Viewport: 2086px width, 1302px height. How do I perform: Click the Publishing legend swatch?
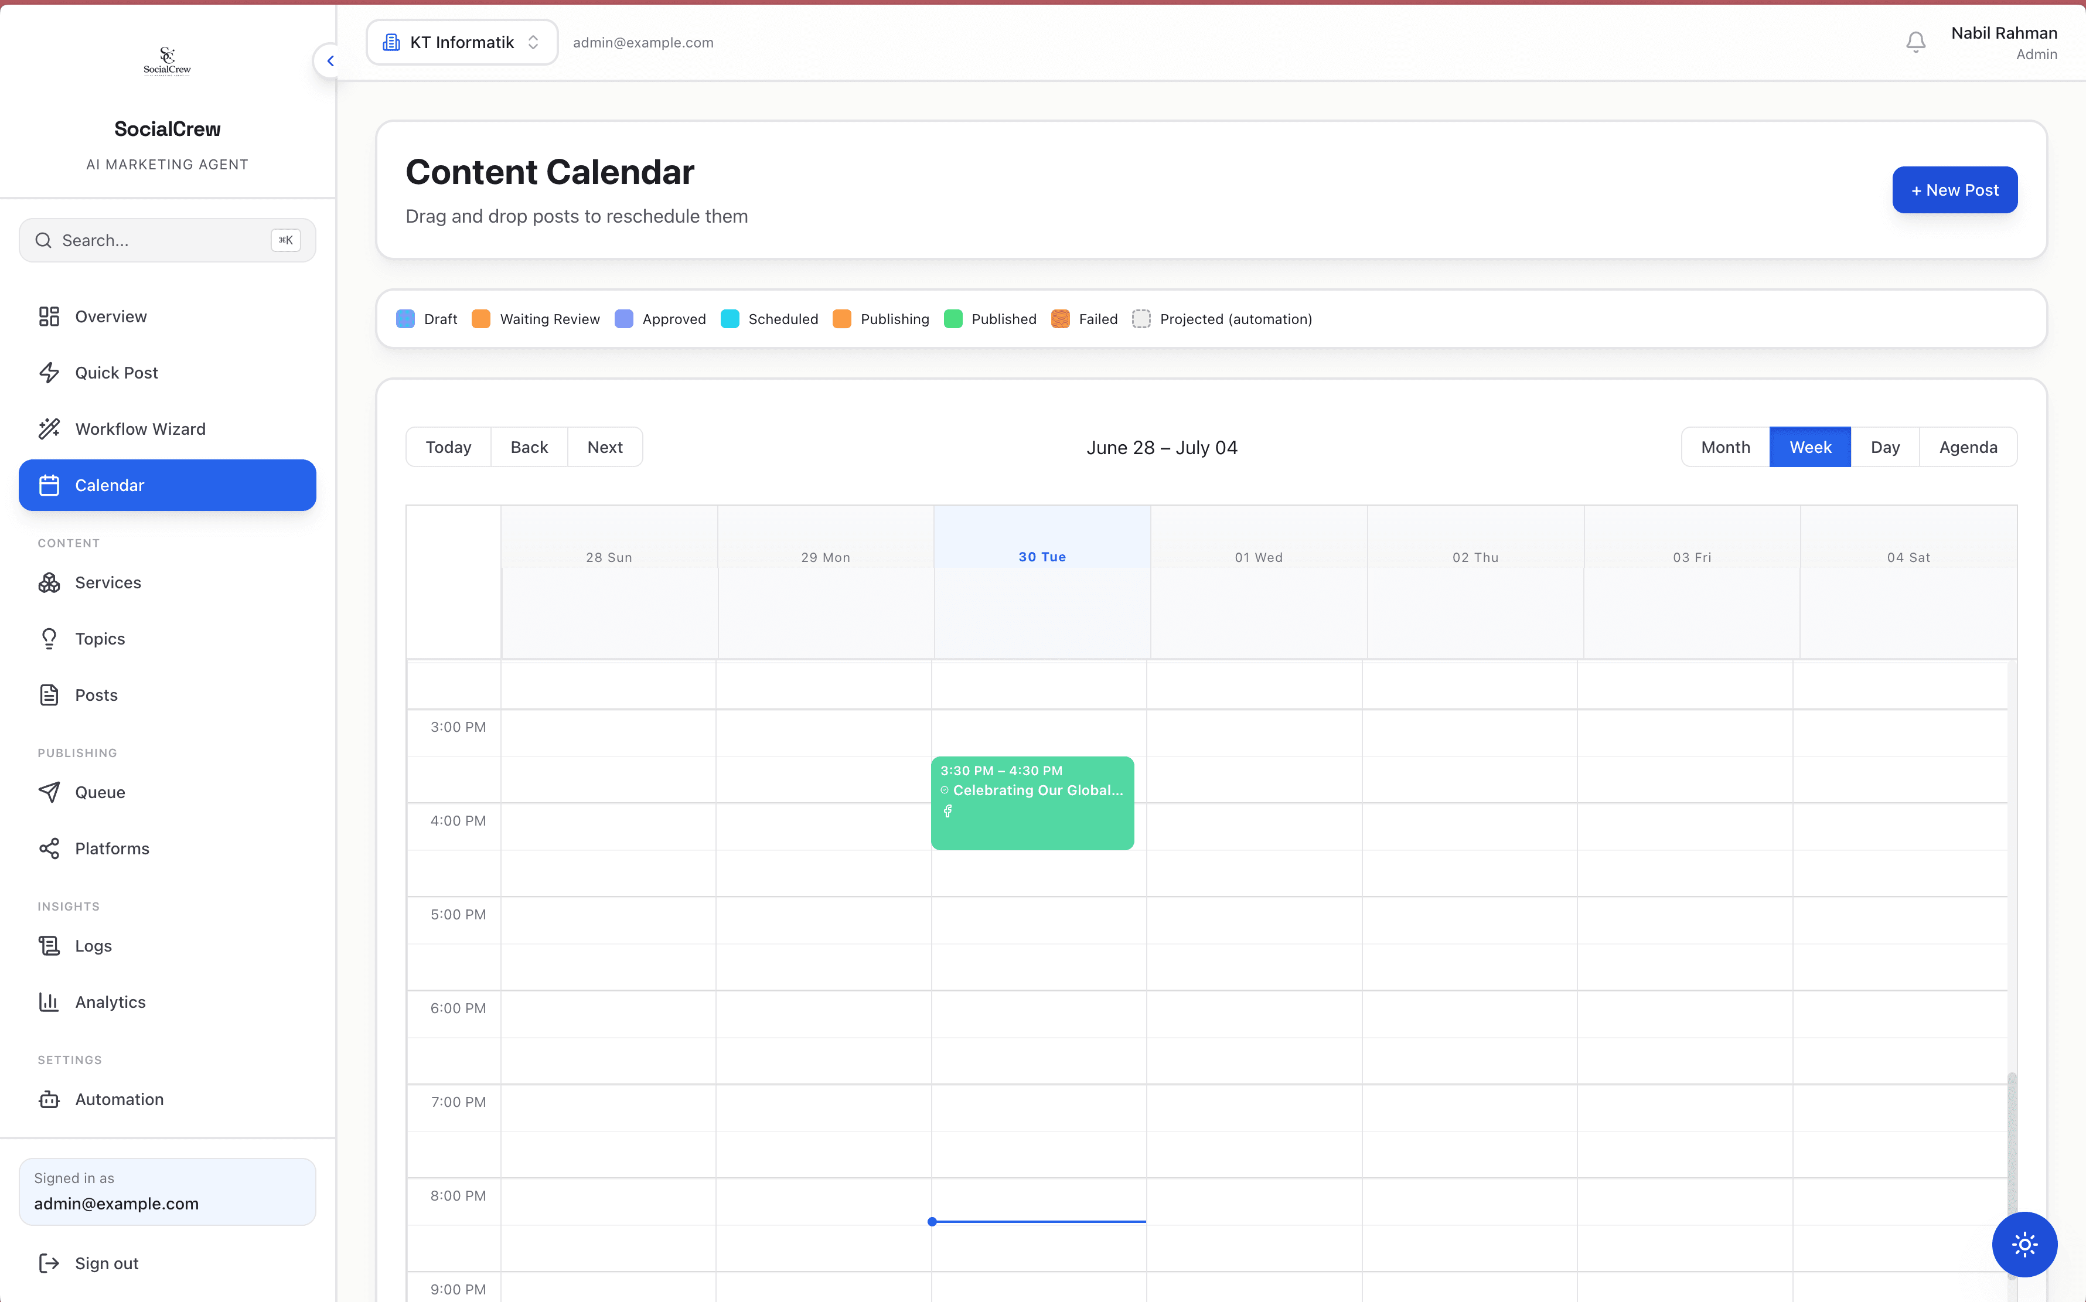coord(842,319)
